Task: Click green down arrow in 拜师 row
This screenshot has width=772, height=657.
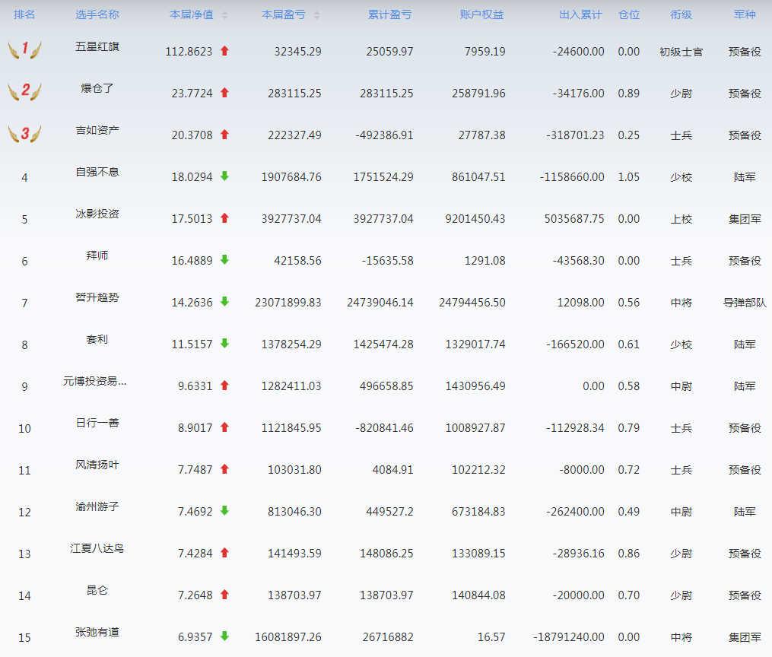Action: pos(224,260)
